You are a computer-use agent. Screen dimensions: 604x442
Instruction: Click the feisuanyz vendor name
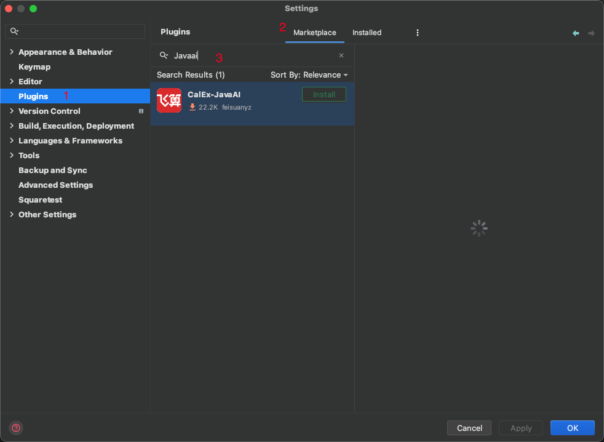point(237,107)
